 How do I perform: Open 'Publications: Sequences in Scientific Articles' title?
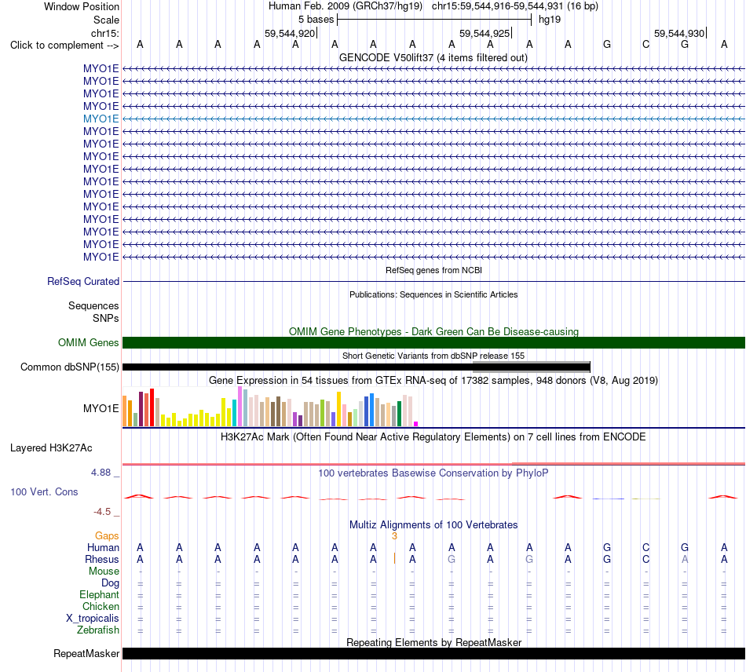tap(433, 294)
